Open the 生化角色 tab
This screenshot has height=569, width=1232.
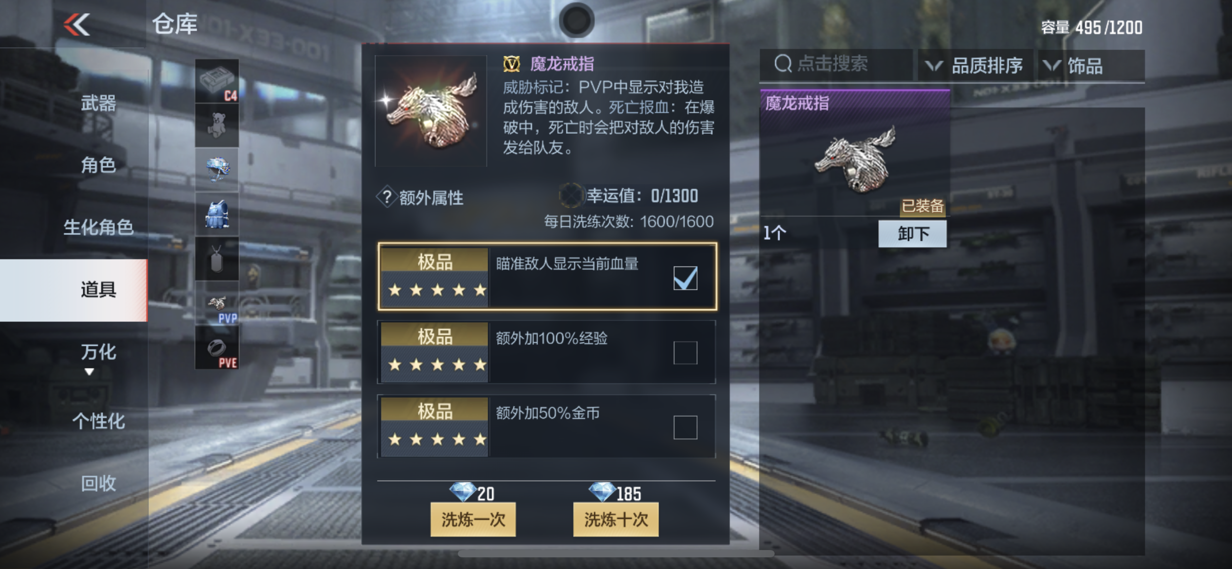98,227
